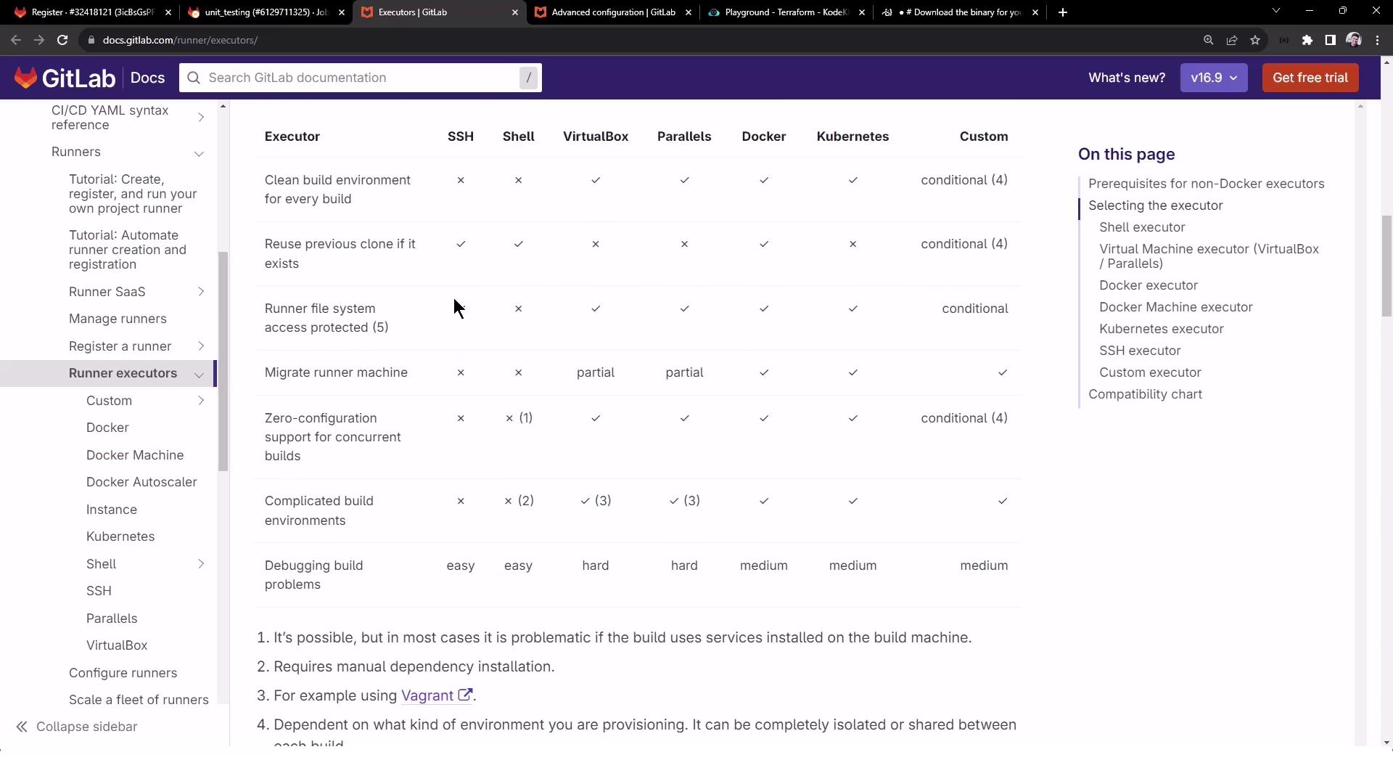Open browser extensions puzzle icon
Viewport: 1393px width, 784px height.
[1307, 40]
